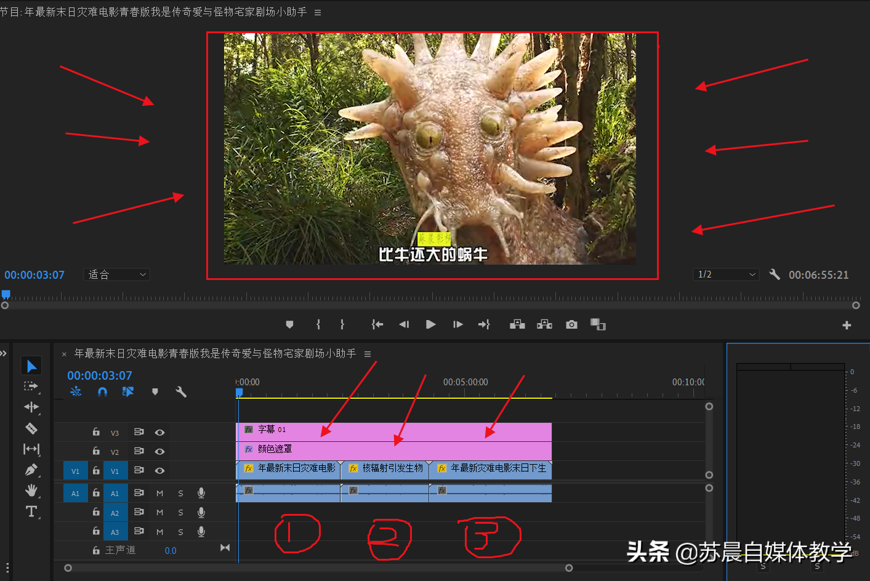Viewport: 870px width, 581px height.
Task: Toggle V3 track output eye
Action: pos(159,433)
